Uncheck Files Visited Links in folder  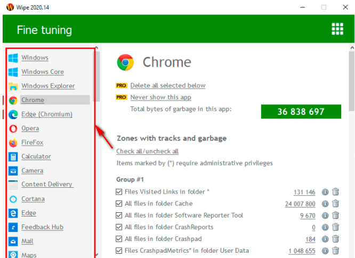(119, 192)
